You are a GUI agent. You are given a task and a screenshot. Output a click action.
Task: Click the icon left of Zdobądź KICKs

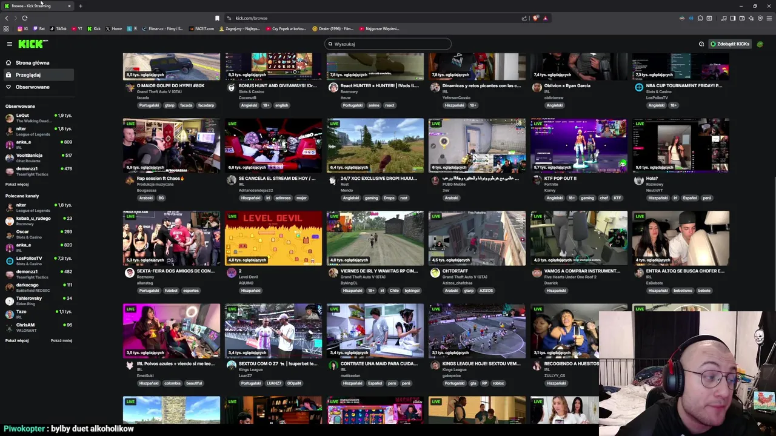(x=701, y=44)
